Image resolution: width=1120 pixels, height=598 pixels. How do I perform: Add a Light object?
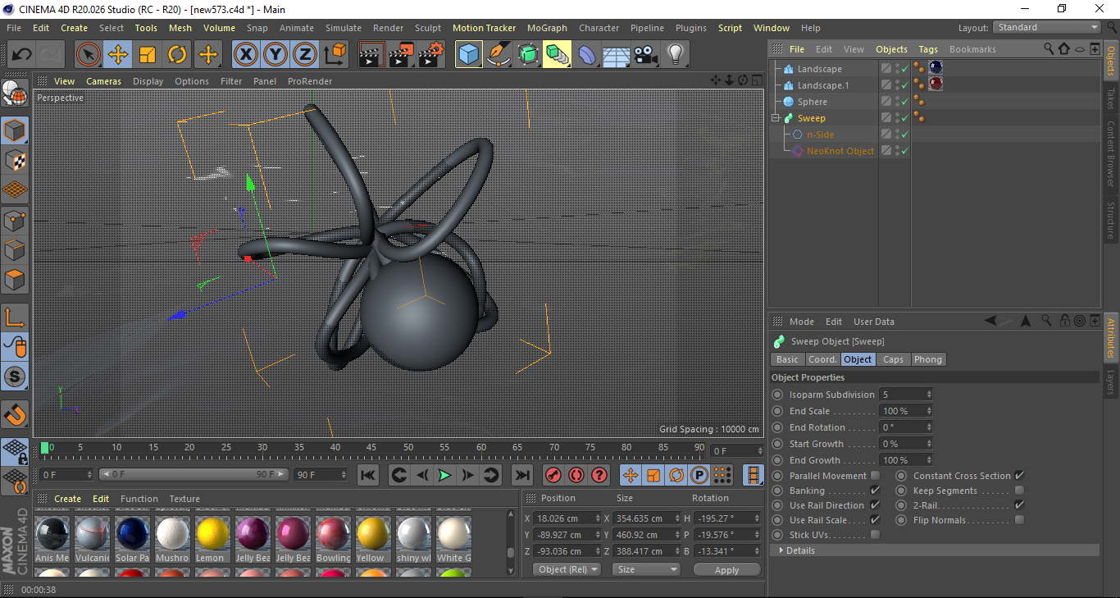675,55
